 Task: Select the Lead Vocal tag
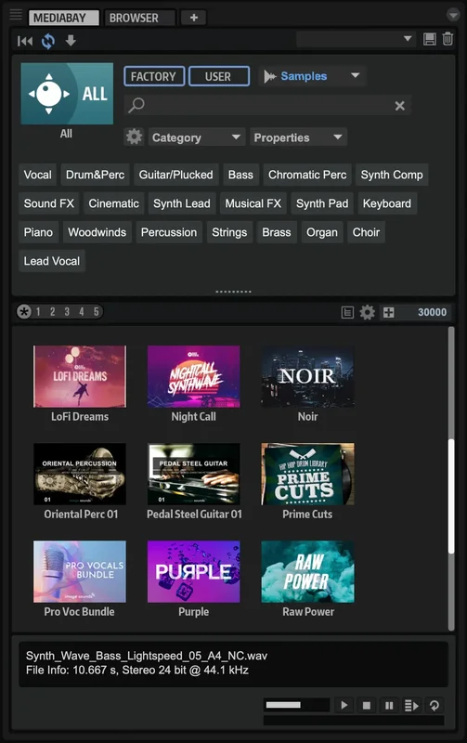(x=52, y=261)
